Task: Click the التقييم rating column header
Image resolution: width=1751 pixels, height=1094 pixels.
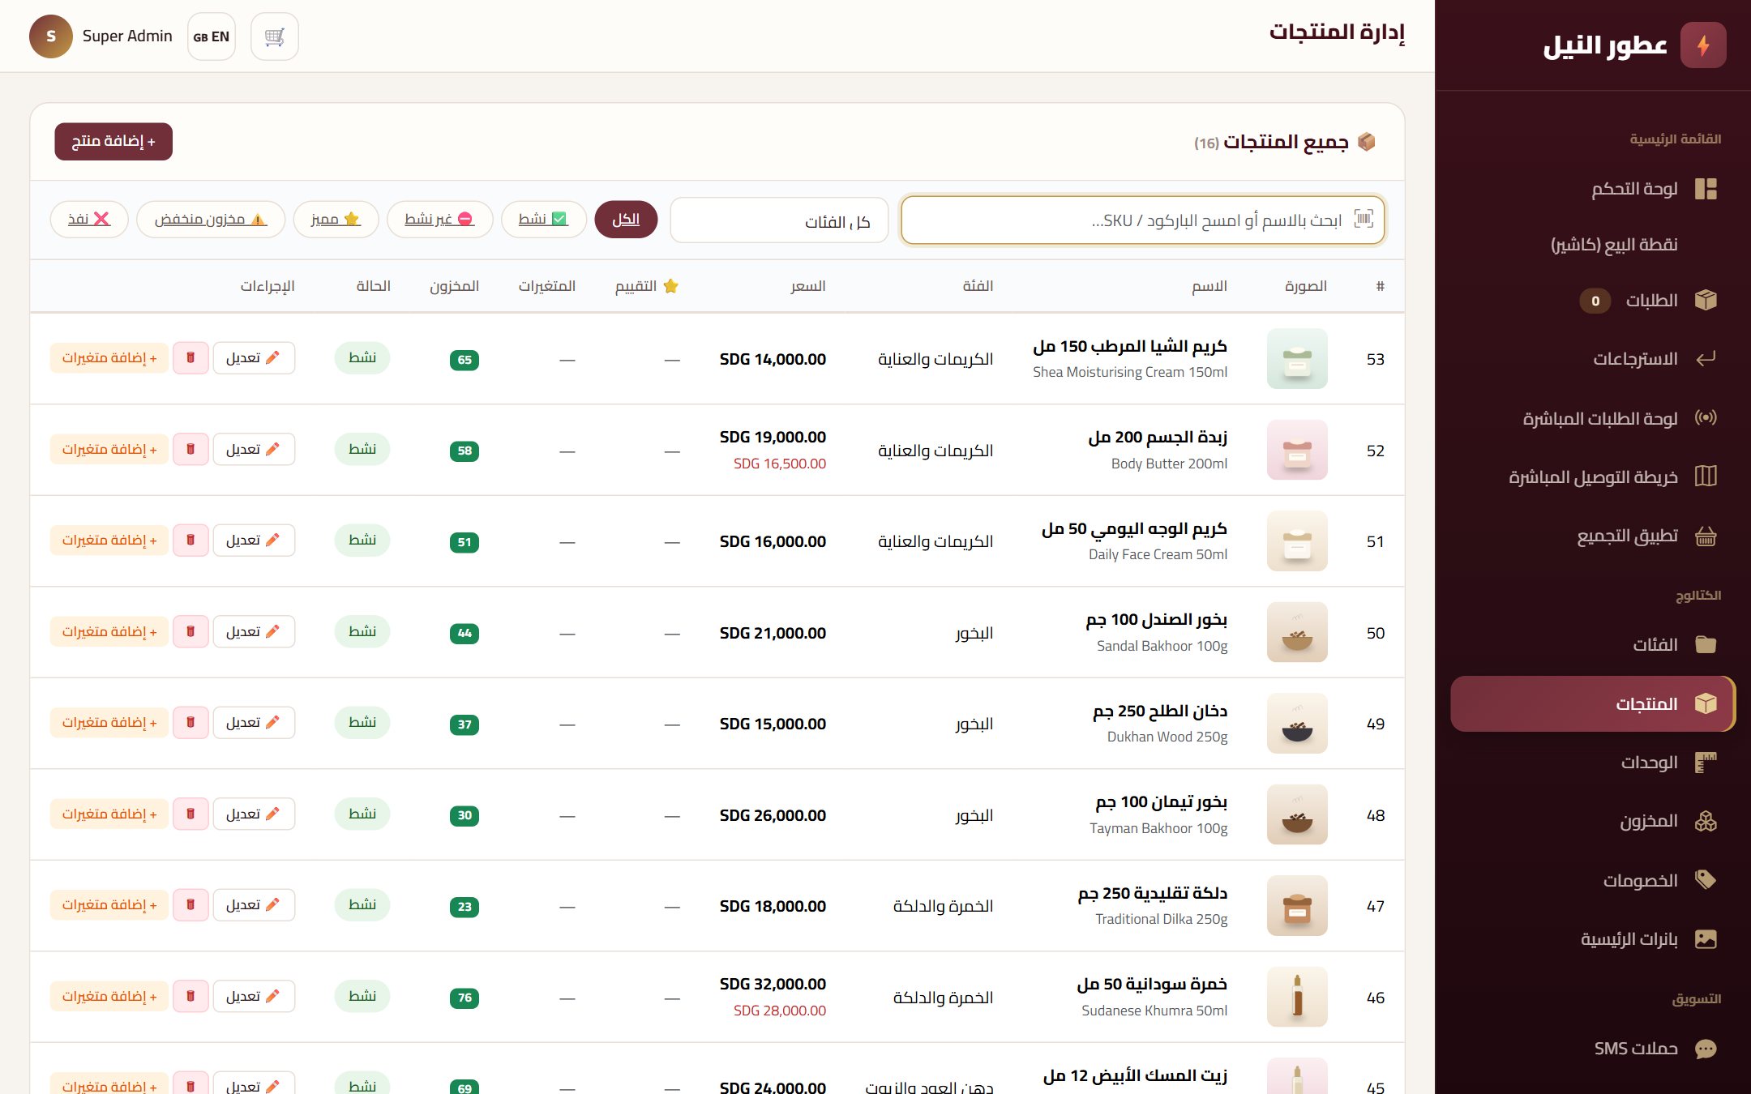Action: [647, 286]
